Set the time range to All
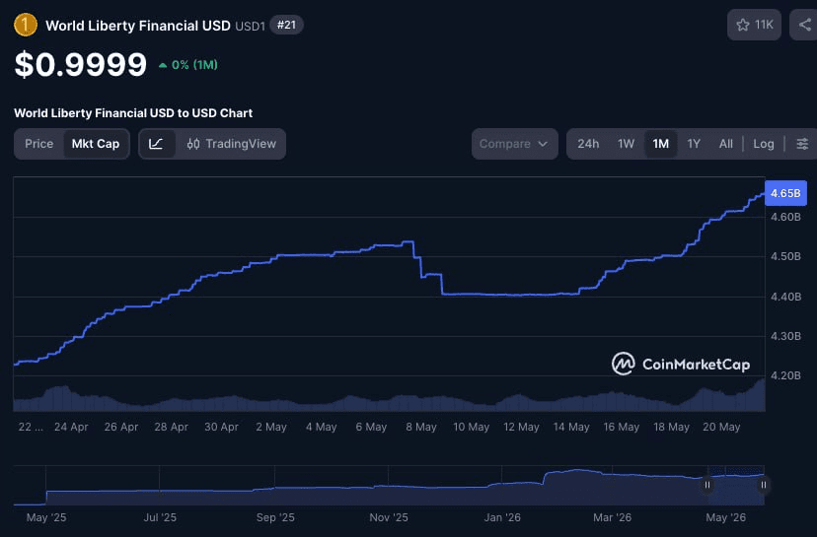 726,144
